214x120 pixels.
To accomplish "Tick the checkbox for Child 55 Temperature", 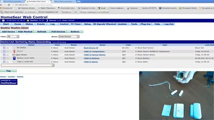I will click(x=8, y=52).
